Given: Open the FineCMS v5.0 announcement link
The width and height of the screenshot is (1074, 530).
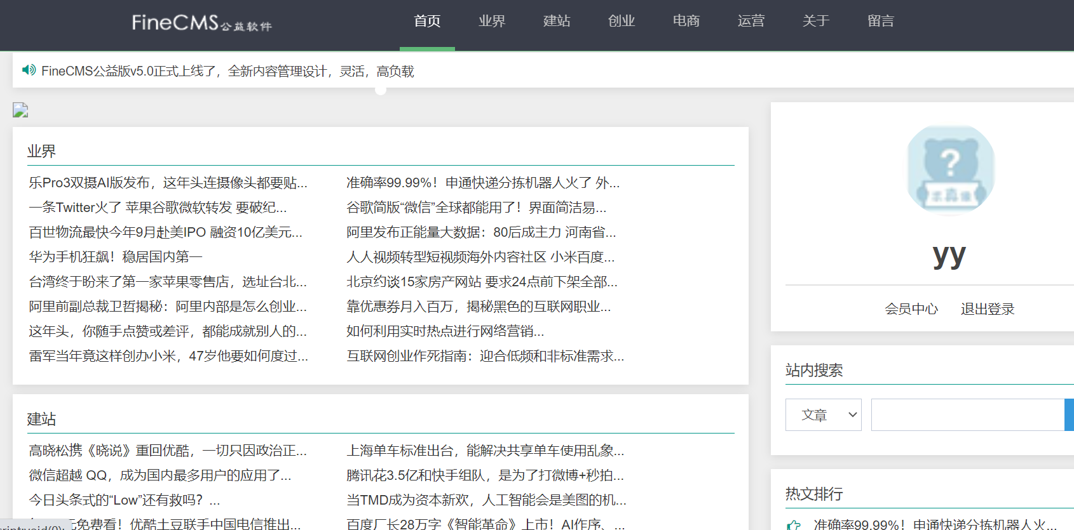Looking at the screenshot, I should 228,71.
